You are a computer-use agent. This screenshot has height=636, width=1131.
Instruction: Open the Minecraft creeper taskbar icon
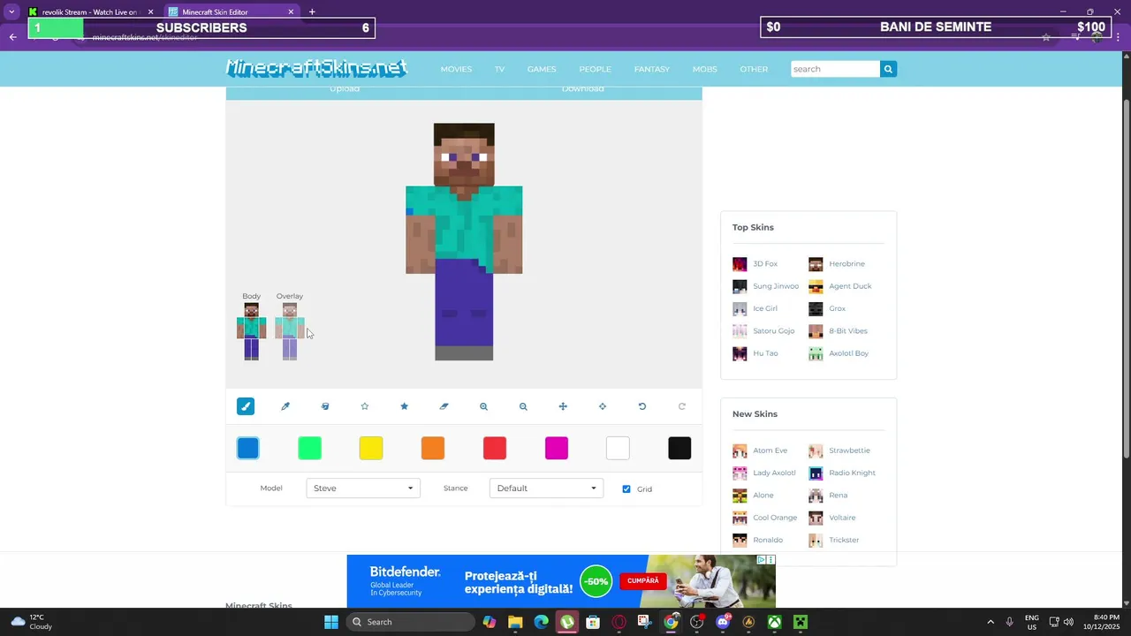801,622
